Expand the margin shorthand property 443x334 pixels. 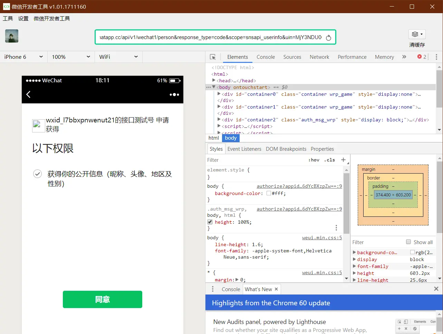point(237,280)
